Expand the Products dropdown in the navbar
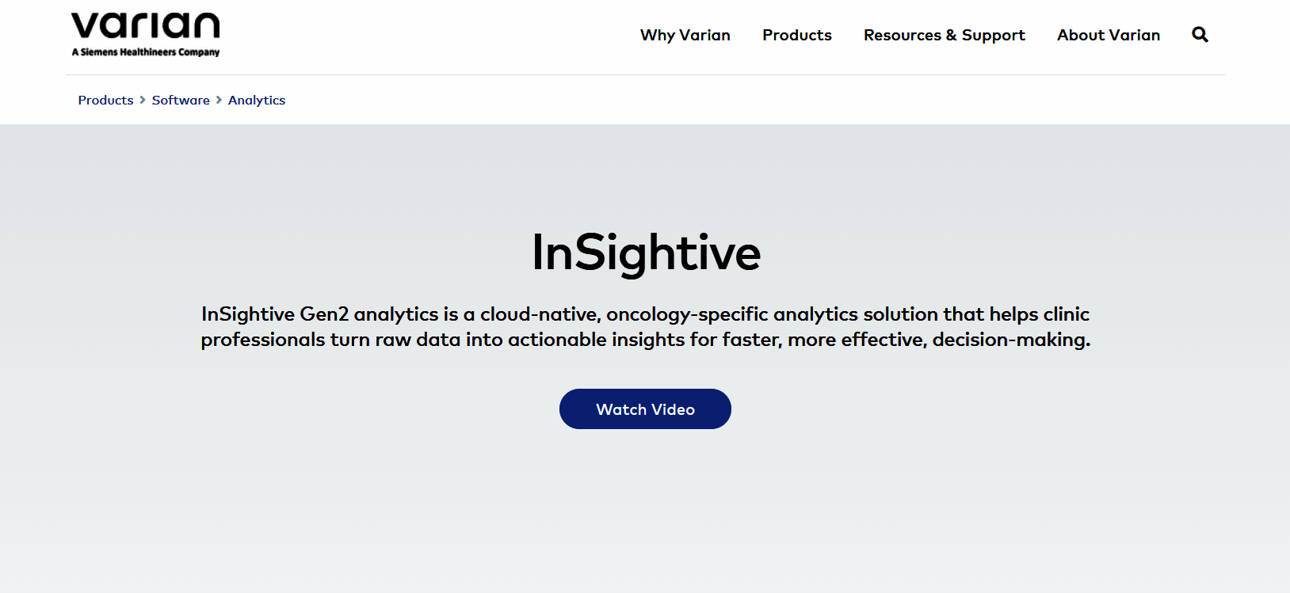Viewport: 1290px width, 593px height. click(x=797, y=35)
